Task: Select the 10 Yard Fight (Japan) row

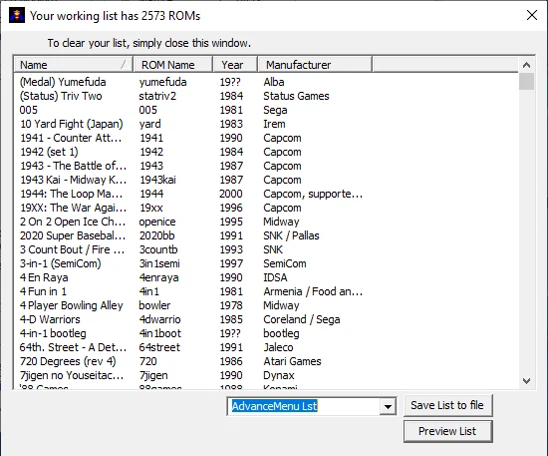Action: 266,124
